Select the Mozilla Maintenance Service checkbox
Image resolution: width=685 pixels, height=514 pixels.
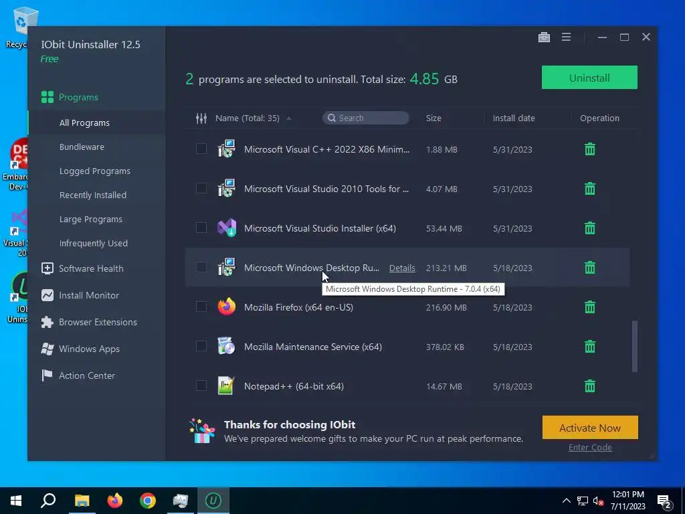coord(201,346)
